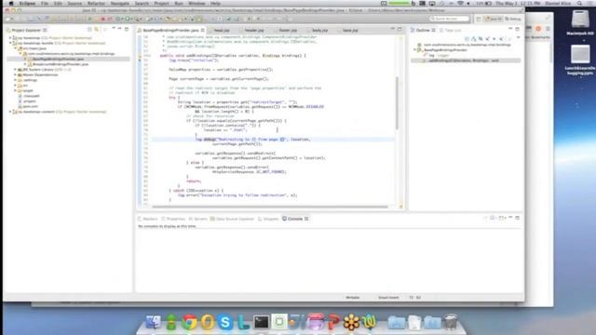Open Google Chrome from the Dock
596x335 pixels.
tap(189, 322)
